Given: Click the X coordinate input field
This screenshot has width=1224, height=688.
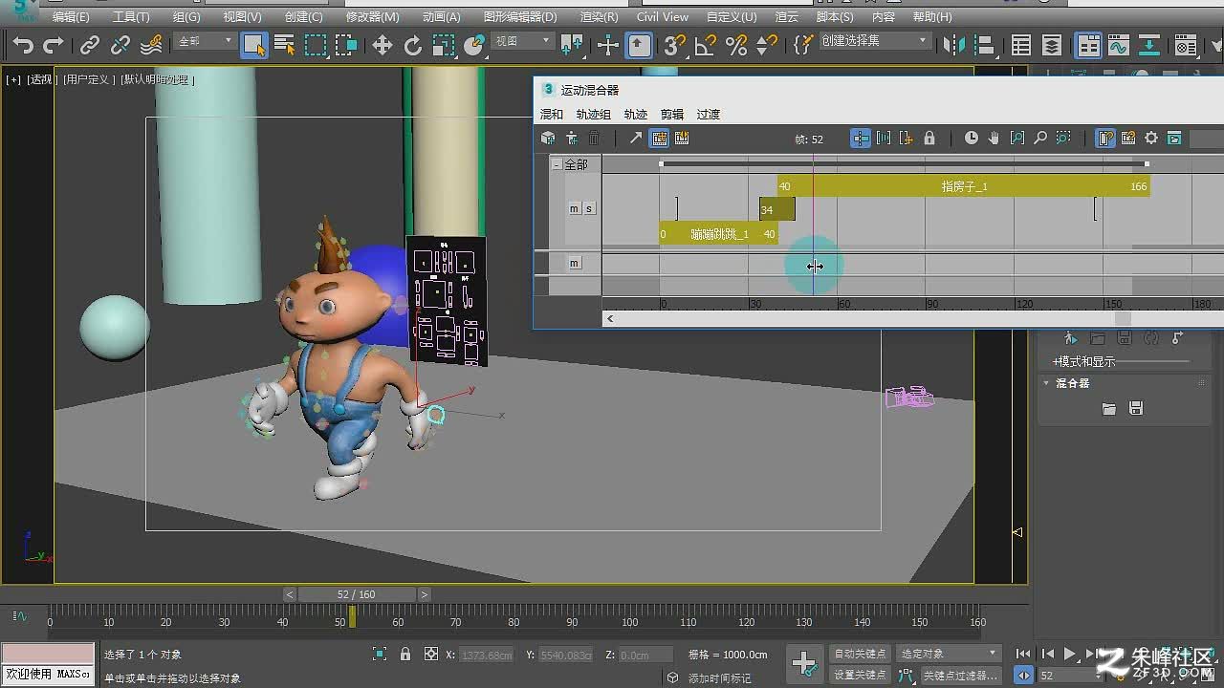Looking at the screenshot, I should [x=487, y=655].
